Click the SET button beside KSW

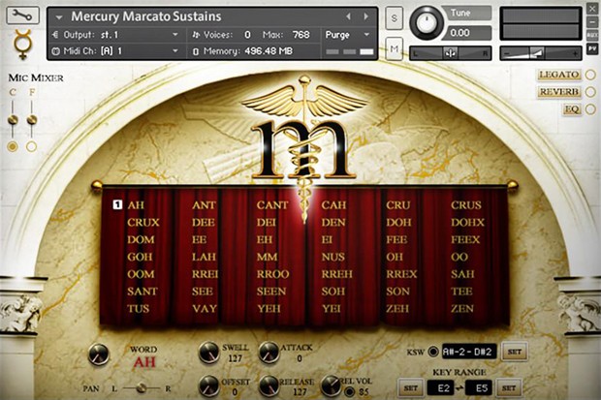[515, 352]
